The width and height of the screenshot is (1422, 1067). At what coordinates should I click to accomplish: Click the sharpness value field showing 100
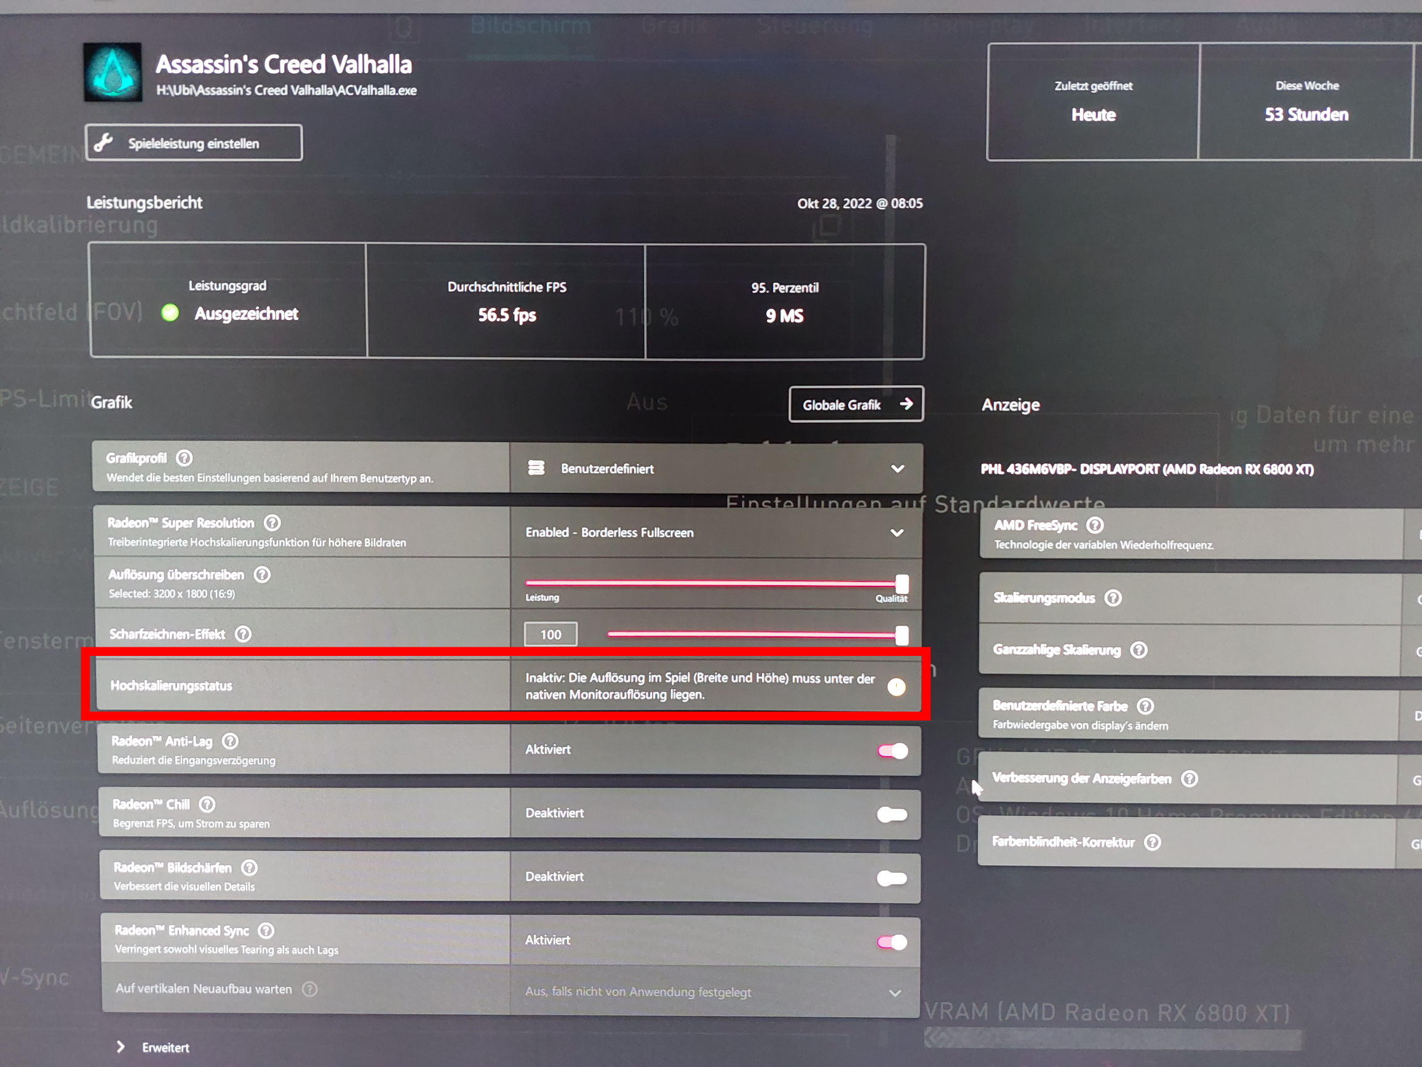coord(550,634)
